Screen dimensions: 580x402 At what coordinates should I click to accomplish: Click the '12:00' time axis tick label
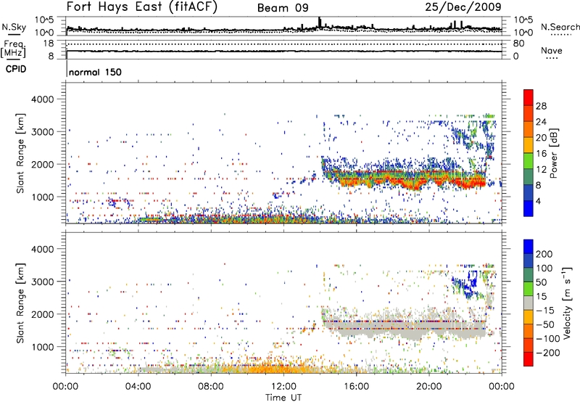(x=283, y=387)
